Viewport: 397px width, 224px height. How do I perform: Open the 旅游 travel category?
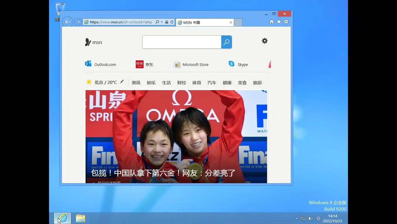257,83
